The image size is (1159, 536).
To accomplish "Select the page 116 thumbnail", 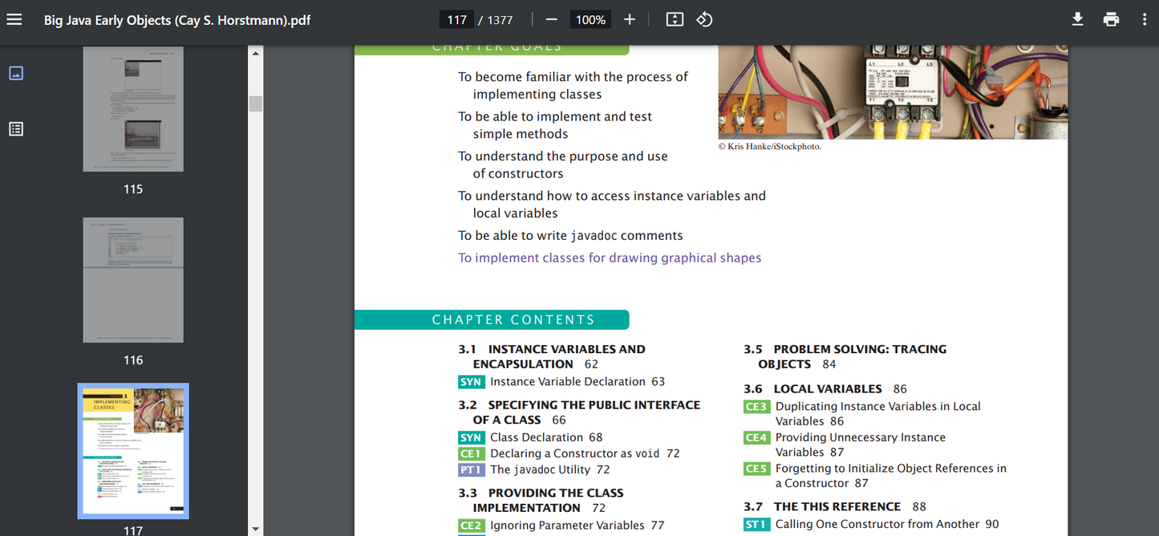I will click(x=132, y=279).
